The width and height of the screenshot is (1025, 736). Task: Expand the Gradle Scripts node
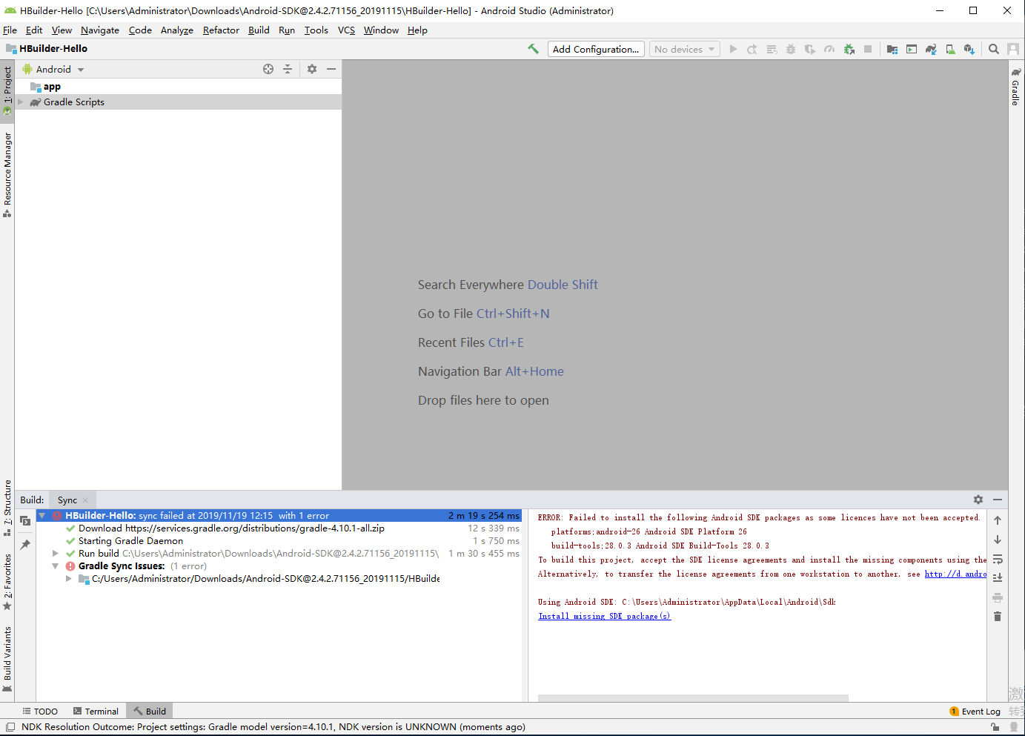pyautogui.click(x=21, y=102)
